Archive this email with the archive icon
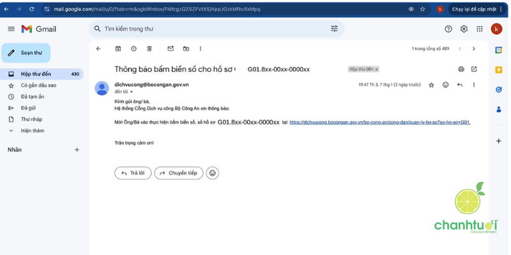Image resolution: width=511 pixels, height=255 pixels. (118, 48)
